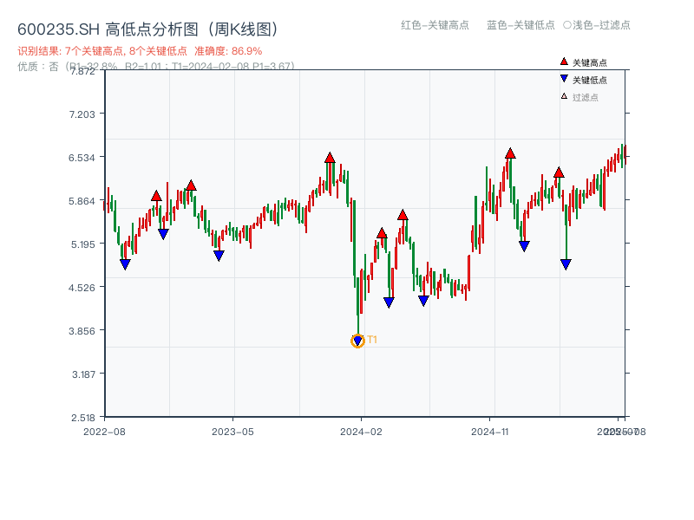Screen dimensions: 694x520
Task: Click the header text 蓝色-关键低点
Action: tap(520, 25)
